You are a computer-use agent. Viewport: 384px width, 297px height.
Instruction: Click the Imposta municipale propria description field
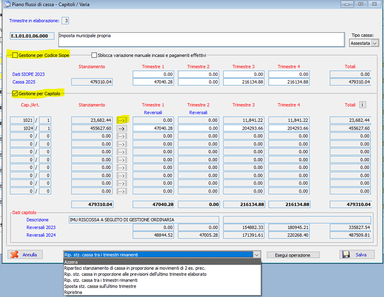[201, 39]
